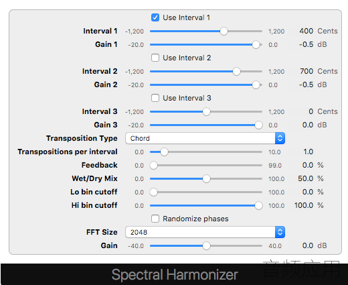348x285 pixels.
Task: Click the Gain 3 slider knob
Action: (258, 125)
